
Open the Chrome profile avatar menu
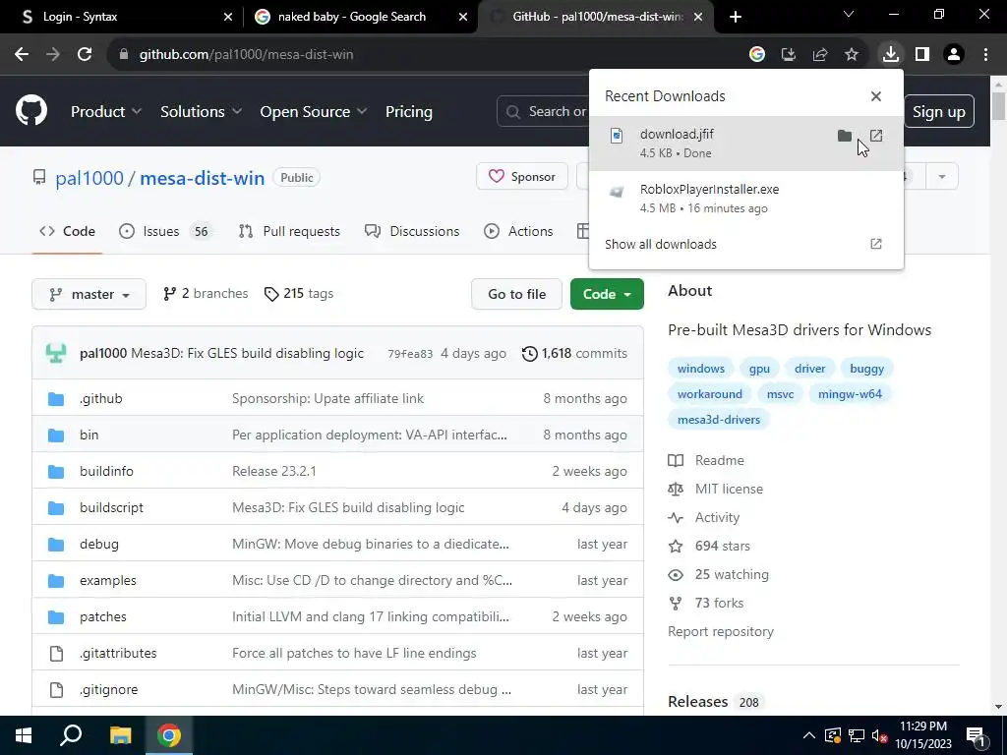(x=954, y=55)
